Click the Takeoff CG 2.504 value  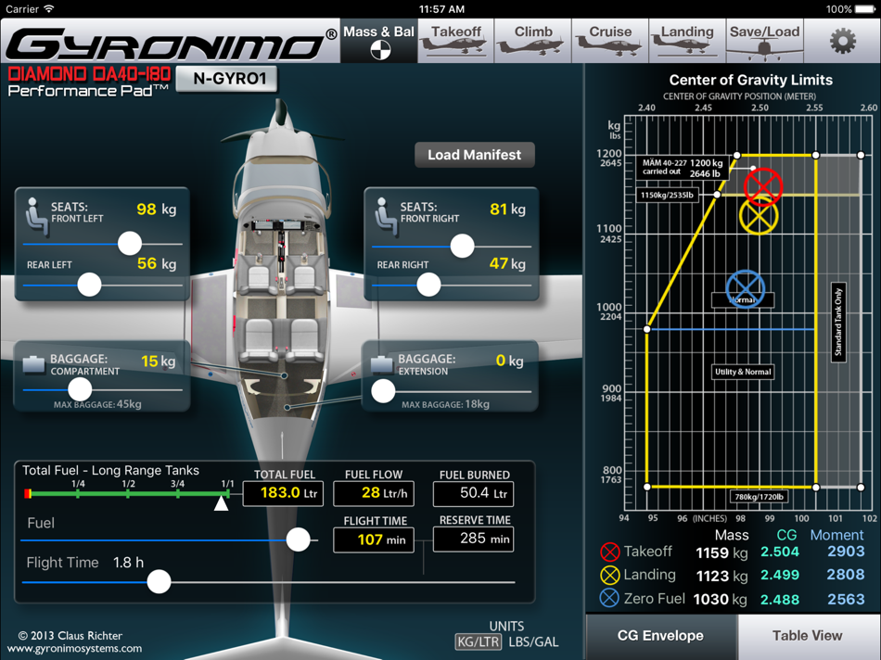coord(779,552)
